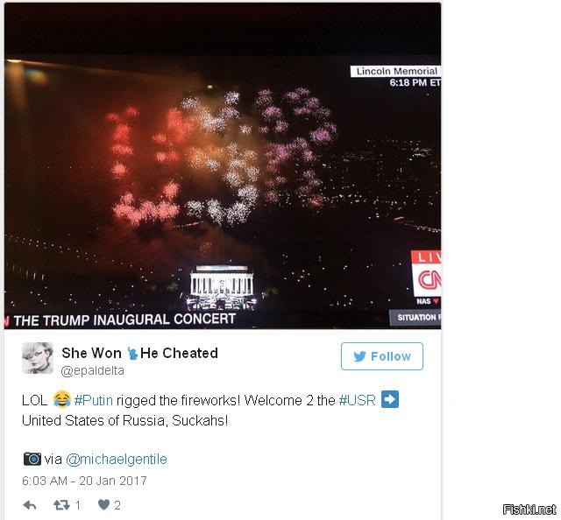The image size is (561, 520).
Task: Open the fireworks photo attachment
Action: coord(223,165)
